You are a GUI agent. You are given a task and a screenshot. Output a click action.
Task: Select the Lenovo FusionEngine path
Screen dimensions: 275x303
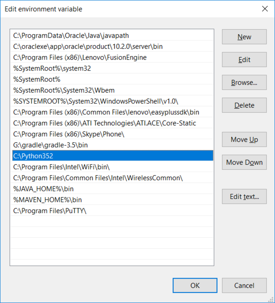click(x=80, y=57)
